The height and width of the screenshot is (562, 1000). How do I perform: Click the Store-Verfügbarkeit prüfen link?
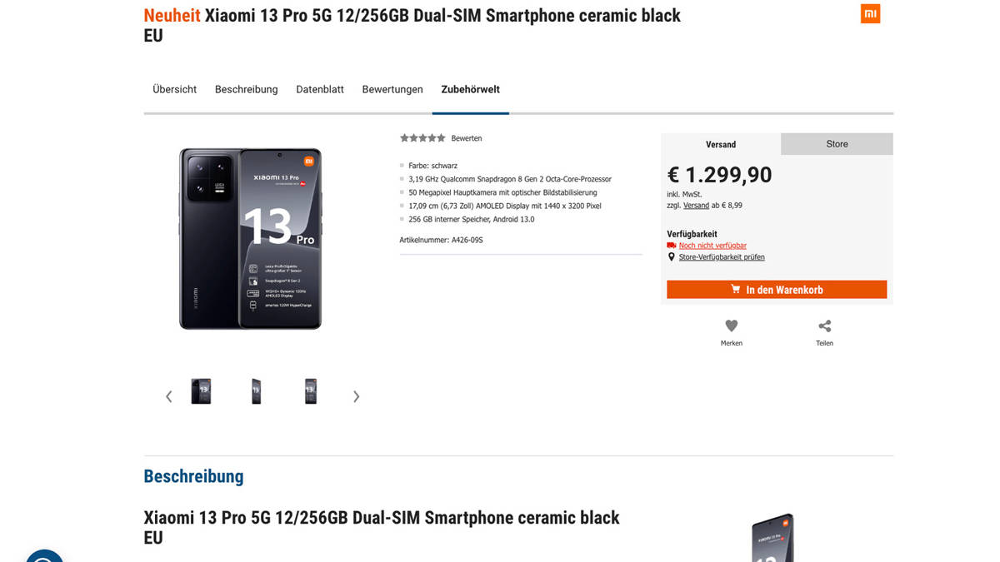[x=722, y=257]
